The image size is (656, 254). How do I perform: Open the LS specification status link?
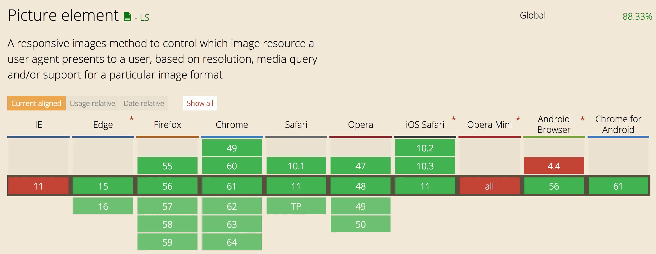pyautogui.click(x=144, y=18)
